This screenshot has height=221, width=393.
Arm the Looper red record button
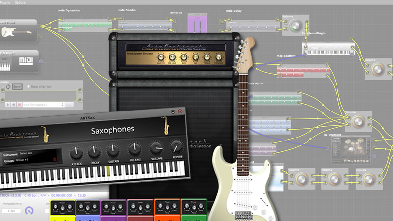click(x=19, y=105)
